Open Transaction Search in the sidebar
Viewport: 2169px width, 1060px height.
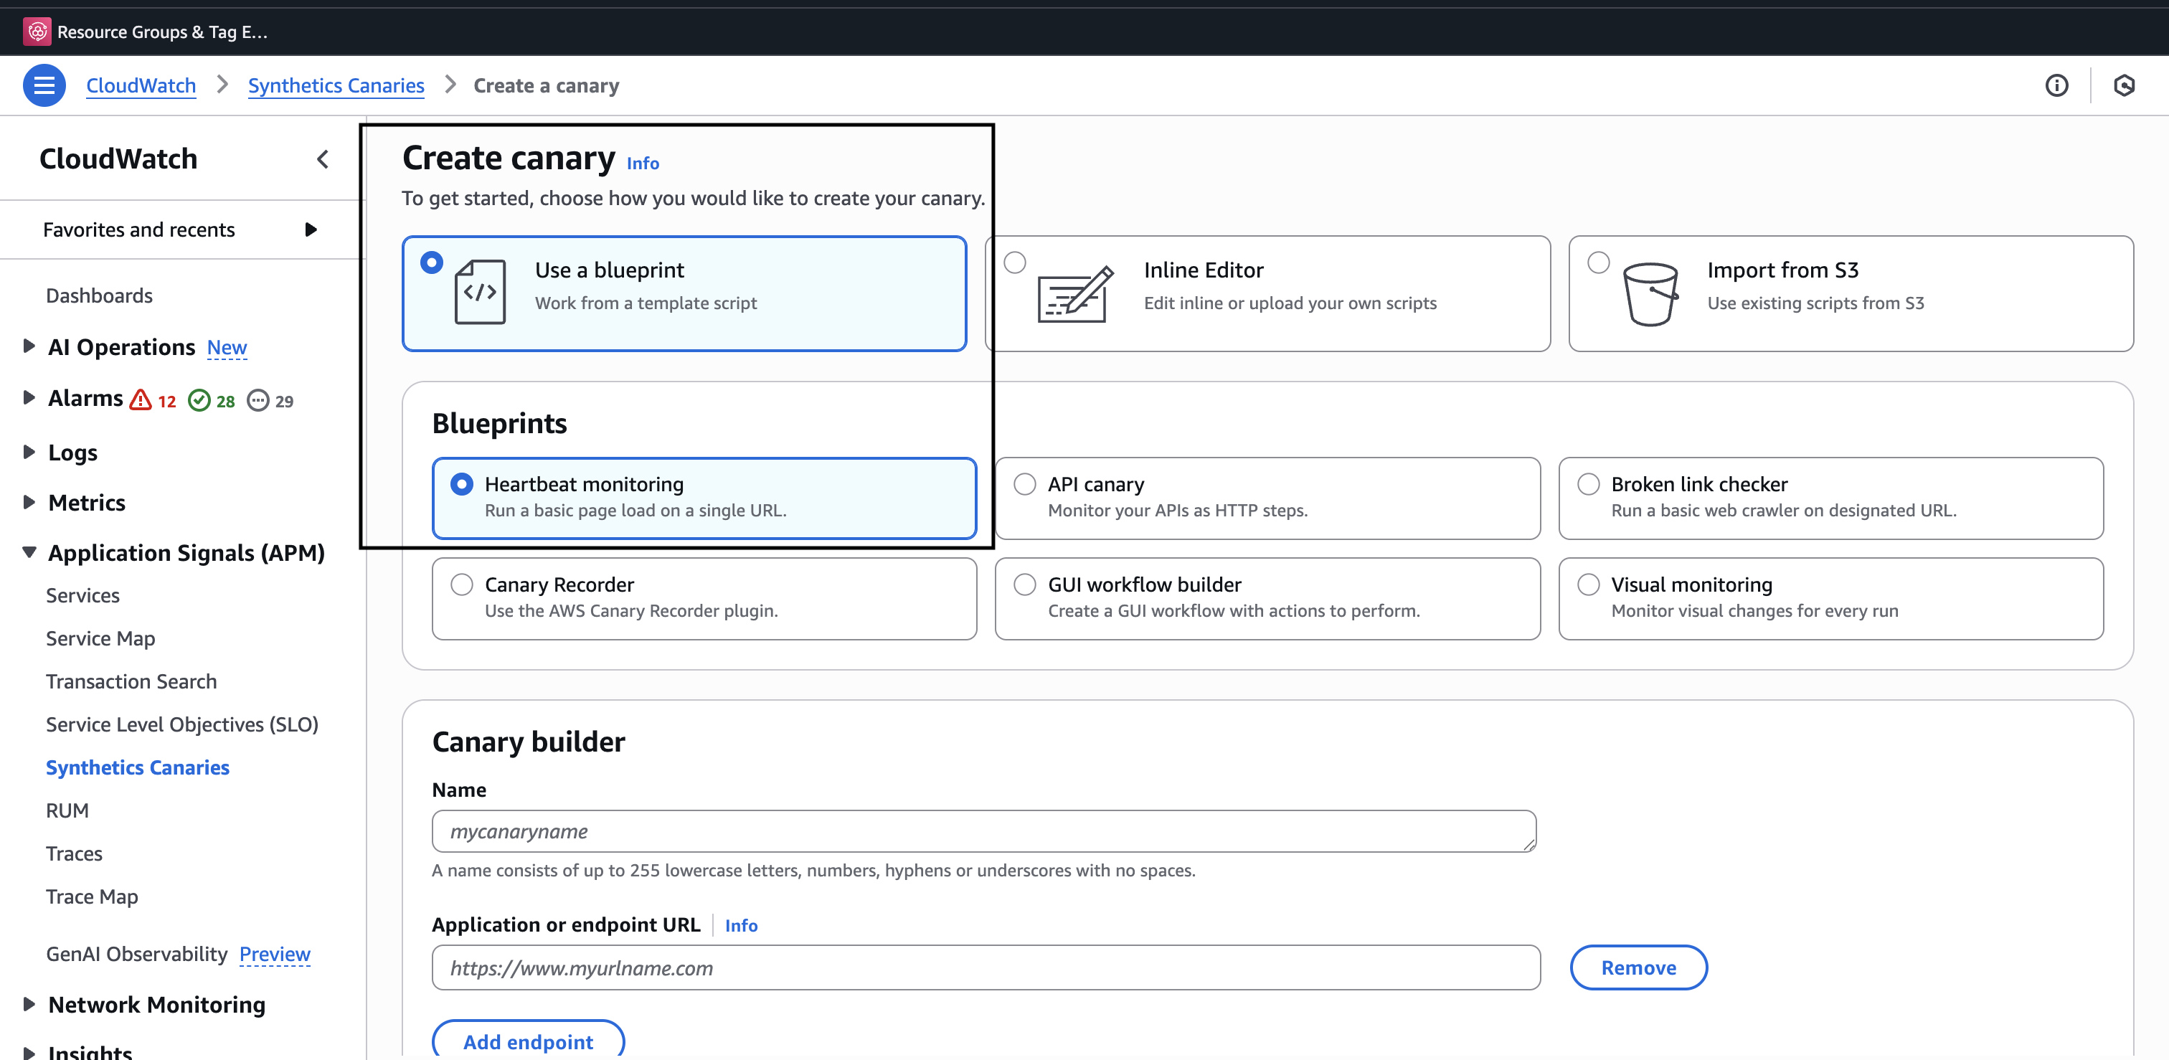(x=131, y=681)
